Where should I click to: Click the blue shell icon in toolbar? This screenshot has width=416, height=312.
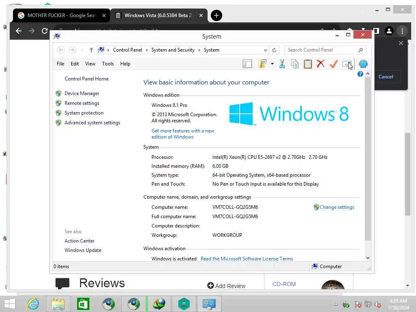(x=363, y=64)
